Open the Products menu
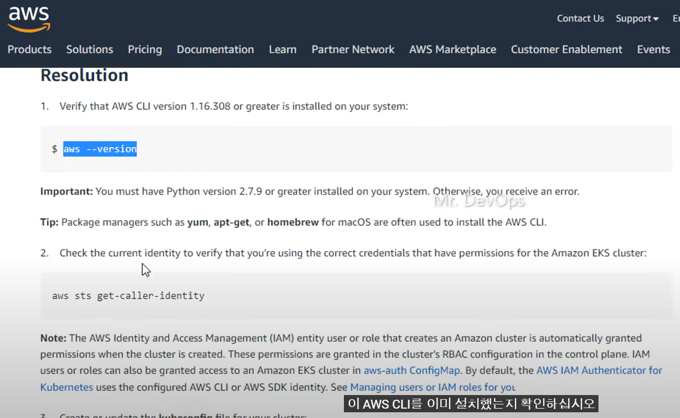The width and height of the screenshot is (680, 418). coord(30,49)
